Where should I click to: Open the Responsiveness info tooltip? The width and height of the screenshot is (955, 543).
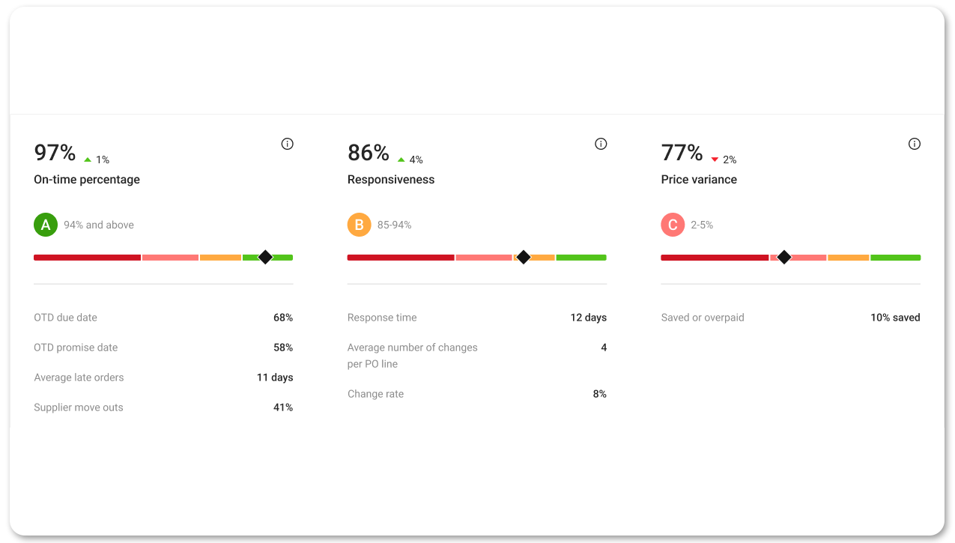tap(600, 143)
